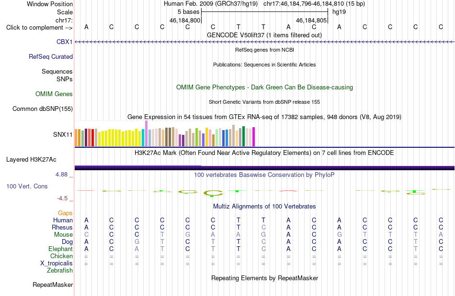Select the Human alignment row label
Image resolution: width=455 pixels, height=296 pixels.
click(x=63, y=220)
